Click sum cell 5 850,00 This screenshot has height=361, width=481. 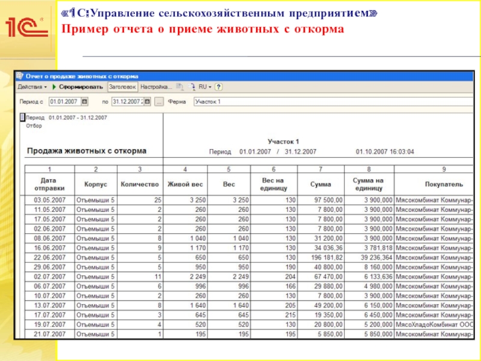pos(321,334)
